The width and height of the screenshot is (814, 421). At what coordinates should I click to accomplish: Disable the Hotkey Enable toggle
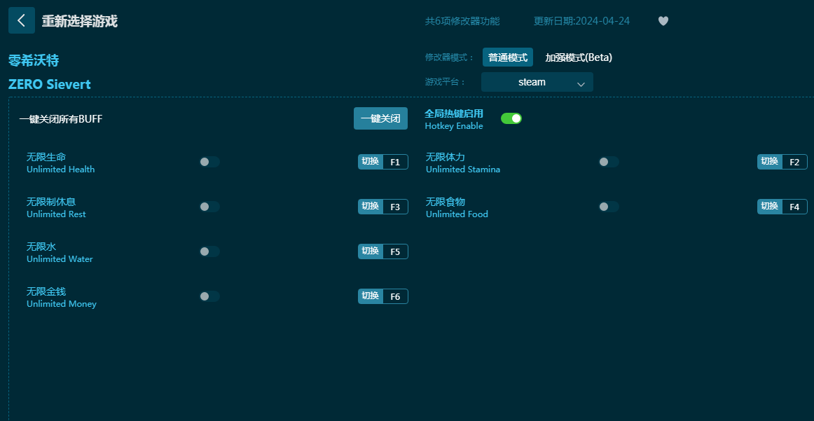511,118
